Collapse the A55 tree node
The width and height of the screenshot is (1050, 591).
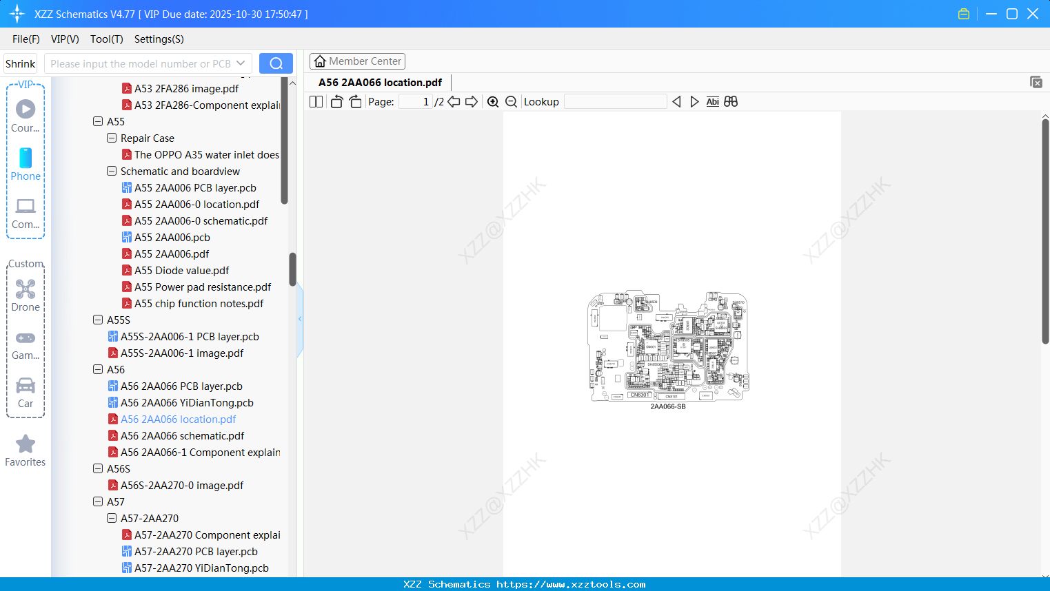pyautogui.click(x=98, y=121)
